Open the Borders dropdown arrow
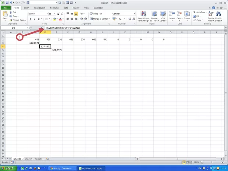This screenshot has height=171, width=228. click(49, 19)
